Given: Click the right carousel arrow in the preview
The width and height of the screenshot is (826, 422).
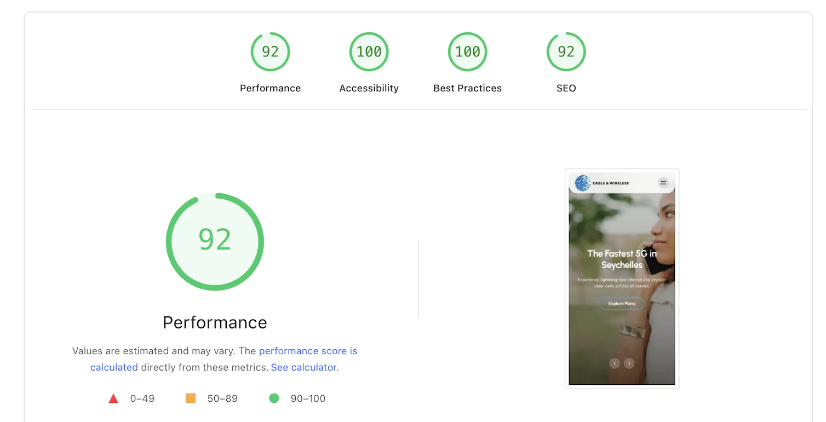Looking at the screenshot, I should coord(629,363).
